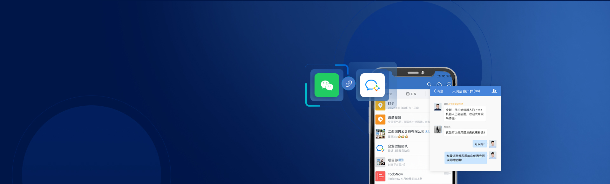Open the 项目部 conversation

(403, 162)
